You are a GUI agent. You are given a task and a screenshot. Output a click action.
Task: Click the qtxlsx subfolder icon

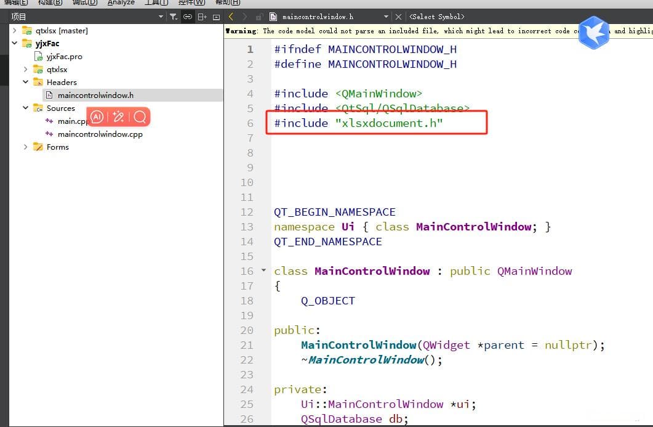coord(38,69)
